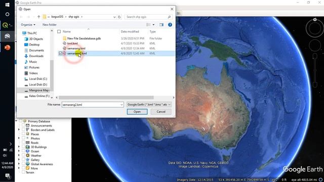Click the horizontal scrollbar of file list

106,98
